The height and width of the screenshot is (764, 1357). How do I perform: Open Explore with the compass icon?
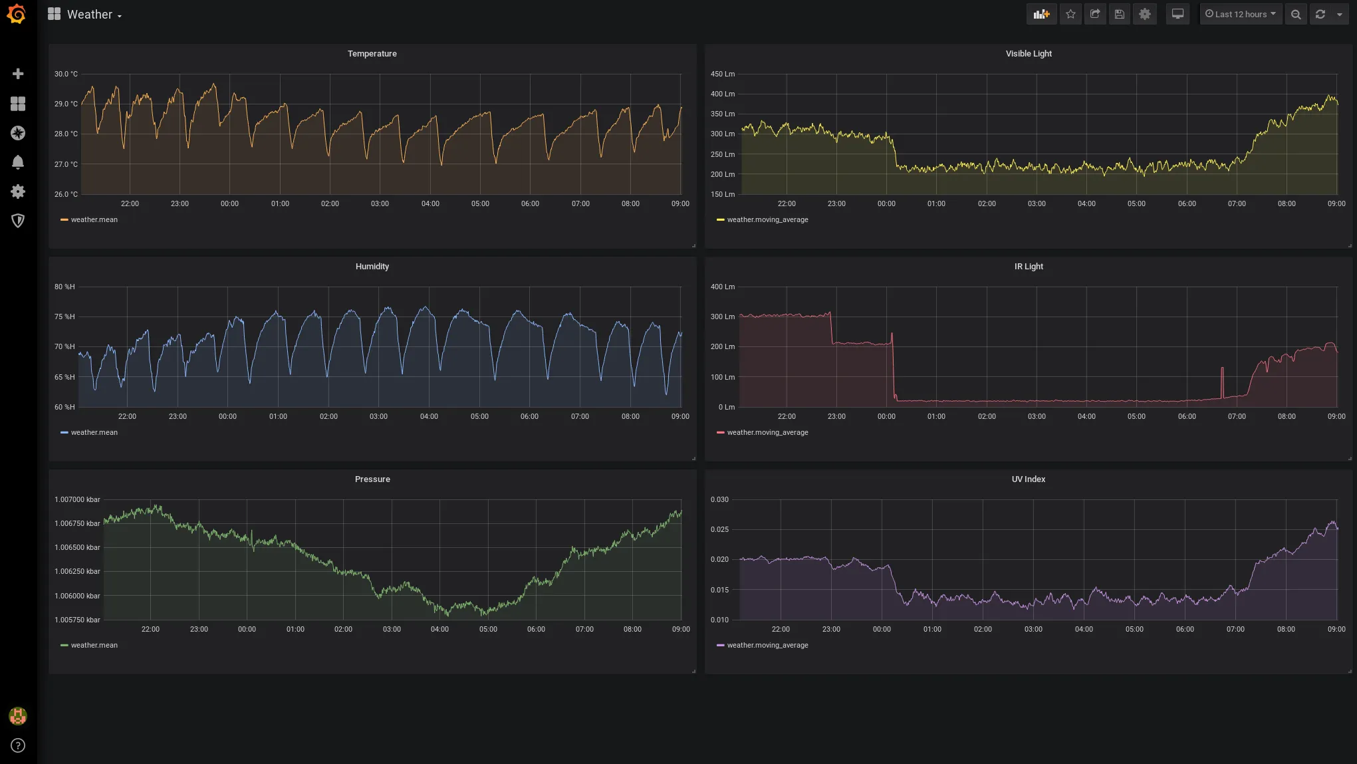click(x=18, y=132)
